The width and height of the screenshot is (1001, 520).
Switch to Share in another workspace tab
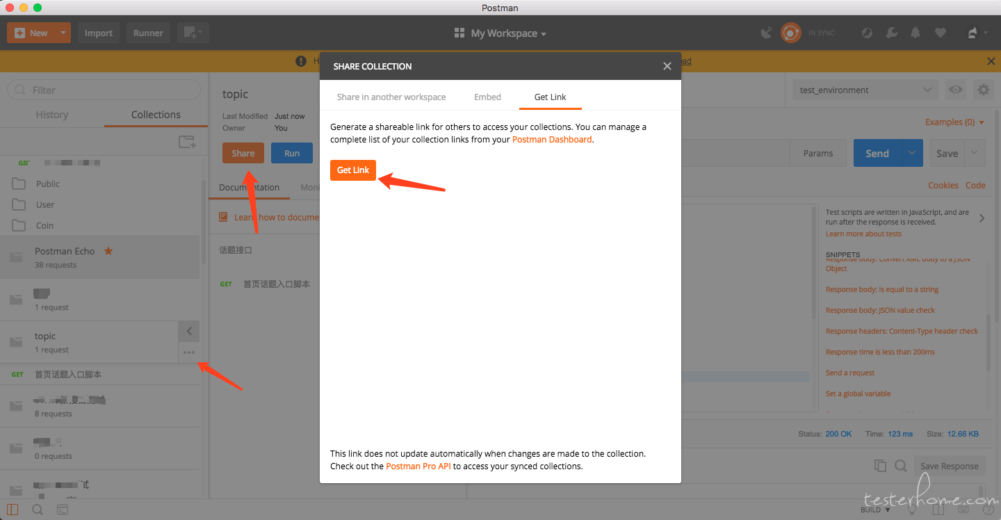point(391,97)
